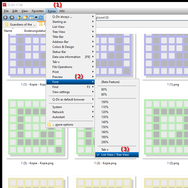Open the view mode dropdown arrow
Viewport: 188px width, 188px height.
(x=36, y=18)
